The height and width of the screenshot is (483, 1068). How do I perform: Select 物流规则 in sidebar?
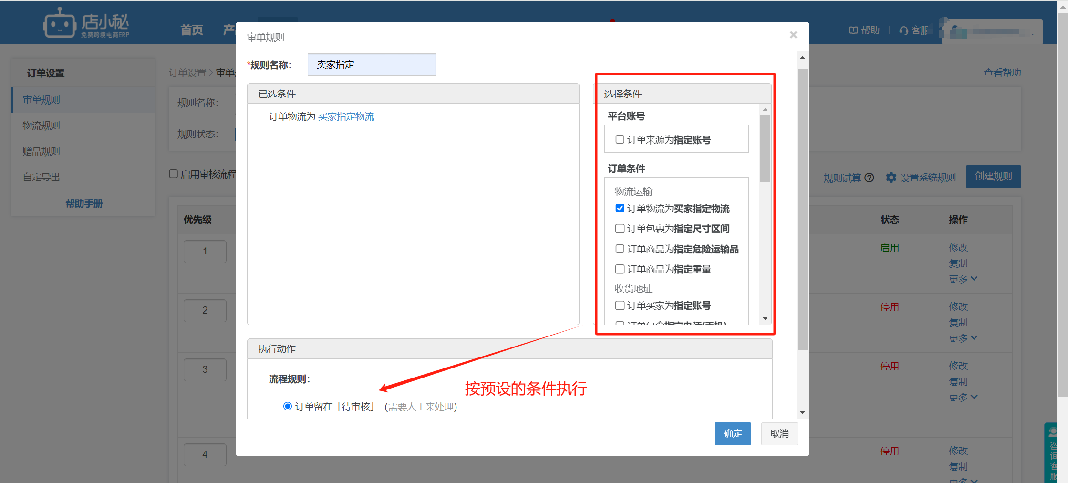(x=83, y=126)
